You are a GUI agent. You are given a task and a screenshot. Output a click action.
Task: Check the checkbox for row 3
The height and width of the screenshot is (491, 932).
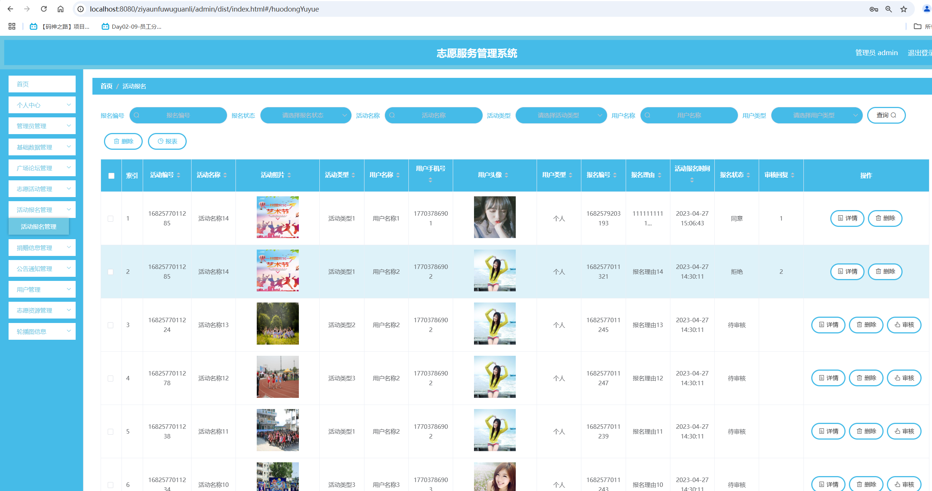pos(111,325)
